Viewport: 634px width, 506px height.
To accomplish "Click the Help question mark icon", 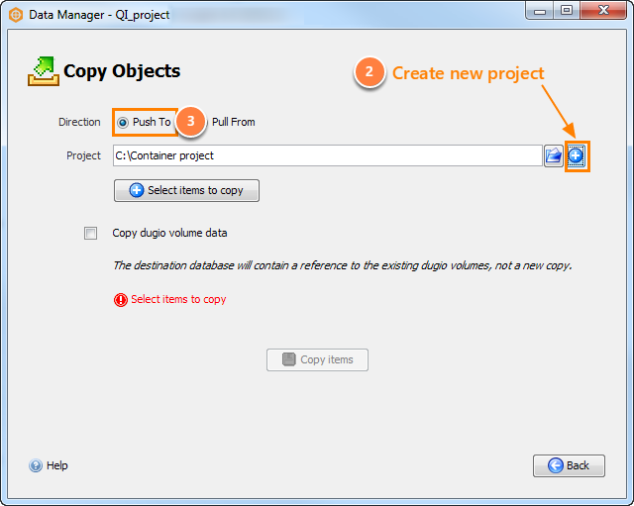I will (36, 465).
